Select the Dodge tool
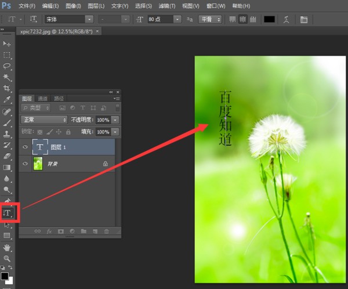 6,190
